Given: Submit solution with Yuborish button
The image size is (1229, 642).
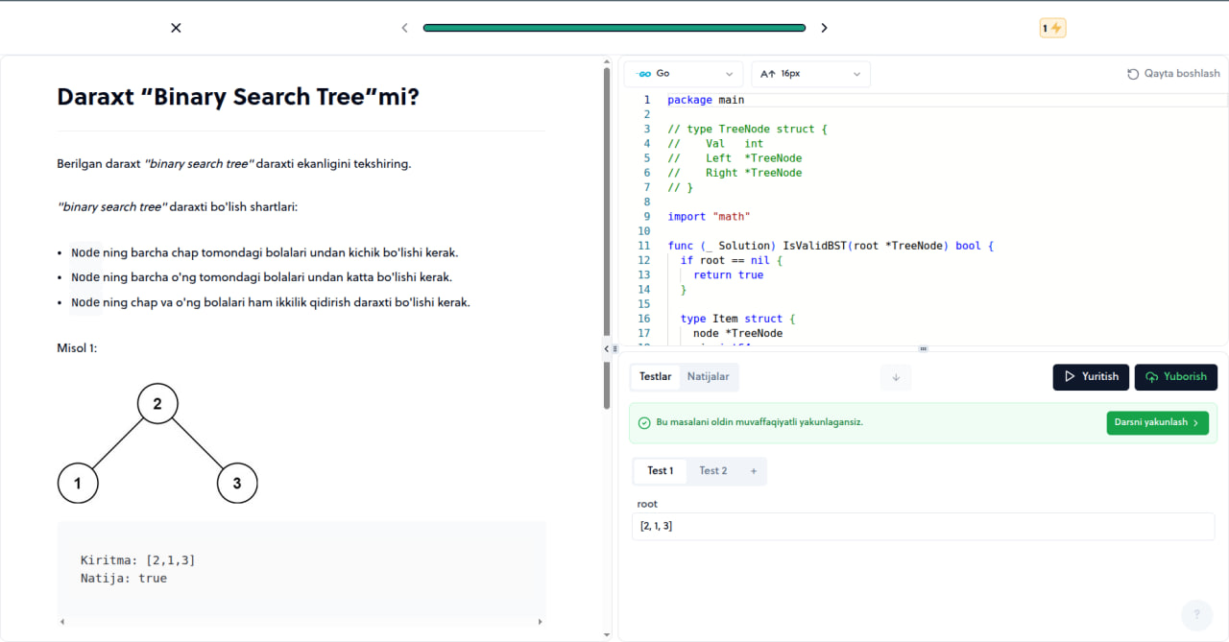Looking at the screenshot, I should pos(1176,377).
